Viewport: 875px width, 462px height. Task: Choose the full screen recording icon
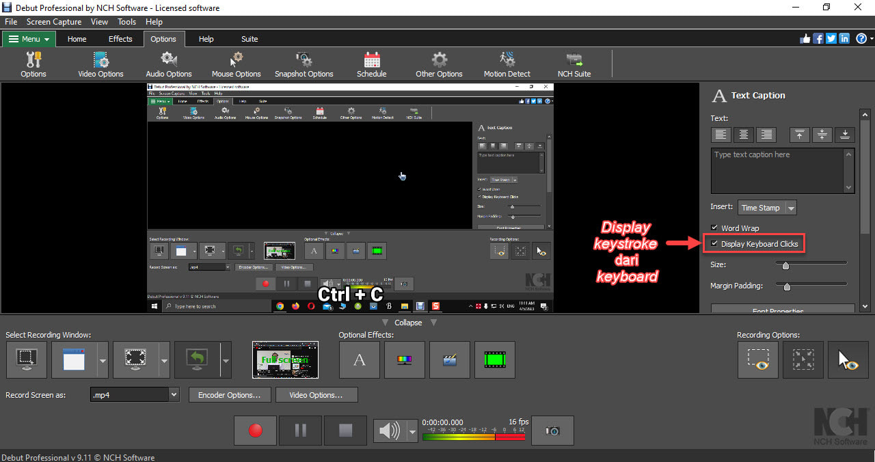coord(135,359)
